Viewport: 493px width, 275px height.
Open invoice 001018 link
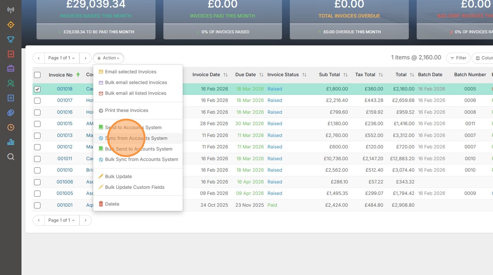[x=65, y=89]
